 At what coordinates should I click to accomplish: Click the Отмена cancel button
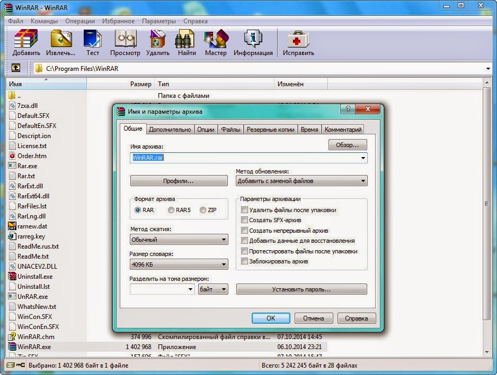314,318
